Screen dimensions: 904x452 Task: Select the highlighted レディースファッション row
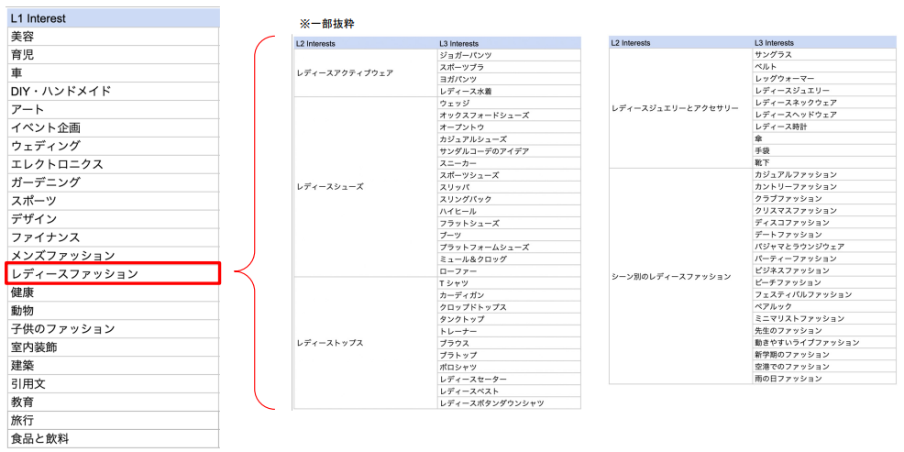(x=113, y=273)
